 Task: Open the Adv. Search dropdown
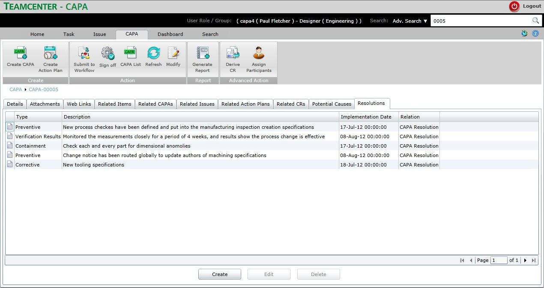(410, 21)
